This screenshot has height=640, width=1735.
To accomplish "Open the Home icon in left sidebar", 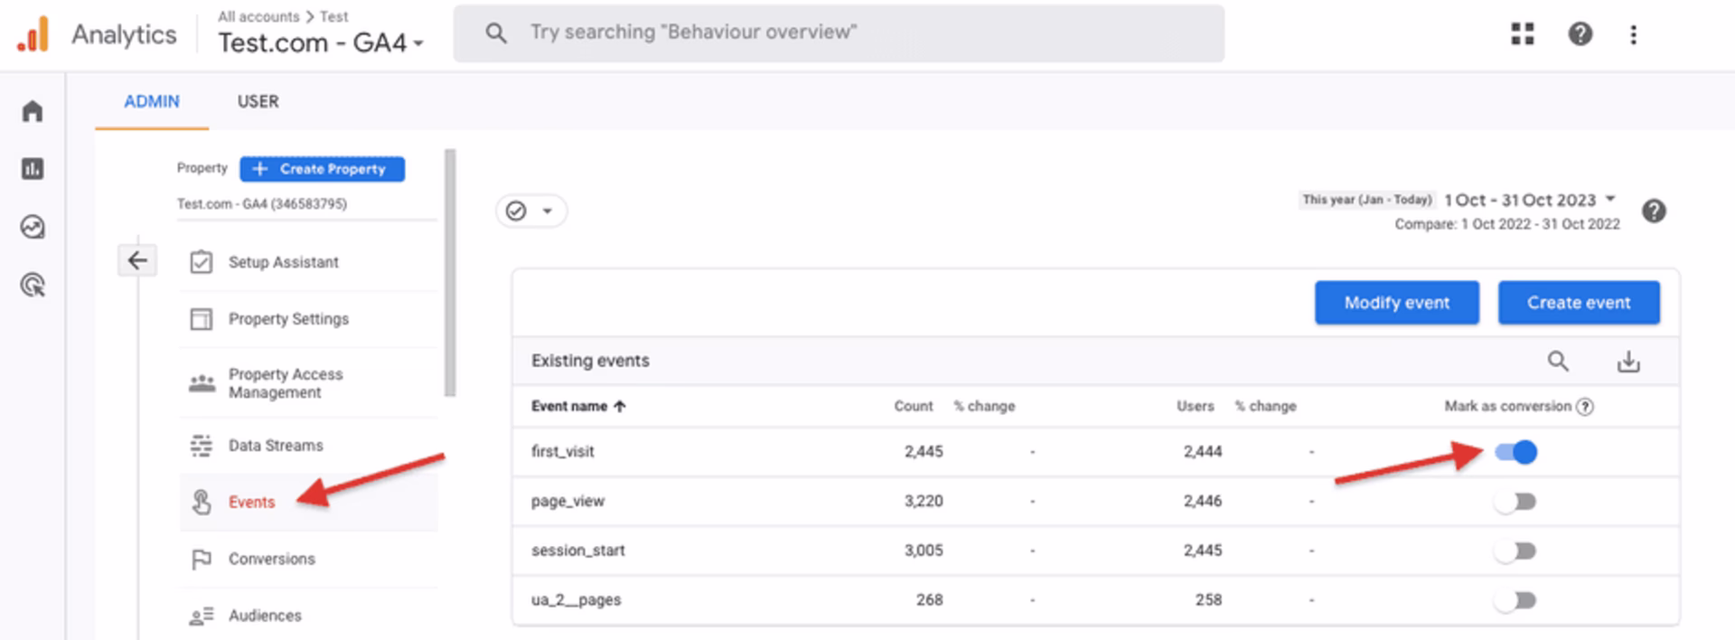I will click(33, 111).
